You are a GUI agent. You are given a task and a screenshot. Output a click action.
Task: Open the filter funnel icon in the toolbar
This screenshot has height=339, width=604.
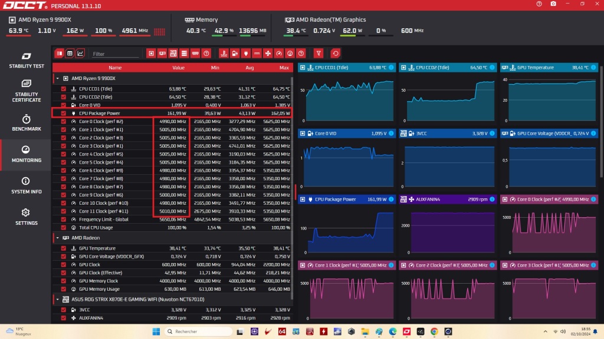click(319, 53)
